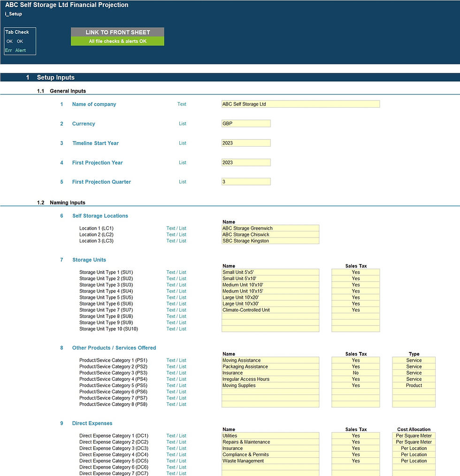Select the empty Product/Service Category 6 name cell
This screenshot has width=460, height=476.
pos(270,391)
